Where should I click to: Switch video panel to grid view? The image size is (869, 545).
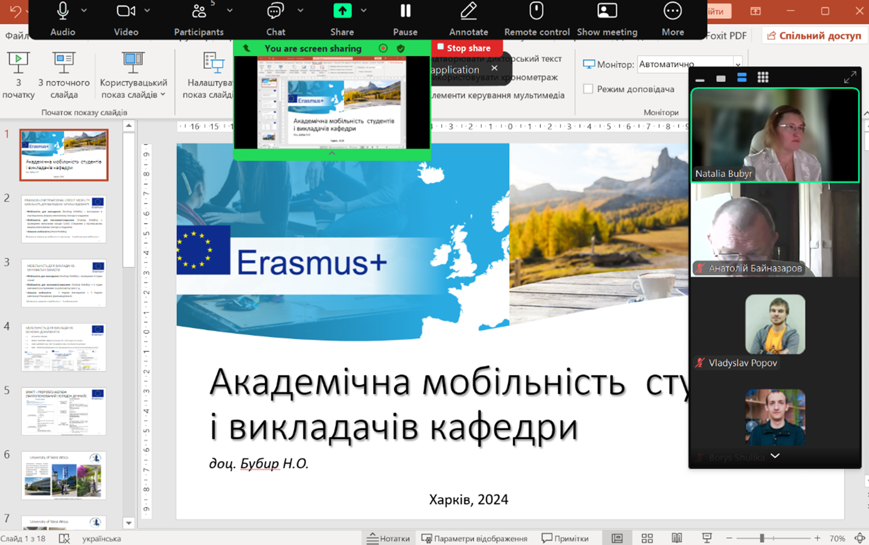[762, 78]
